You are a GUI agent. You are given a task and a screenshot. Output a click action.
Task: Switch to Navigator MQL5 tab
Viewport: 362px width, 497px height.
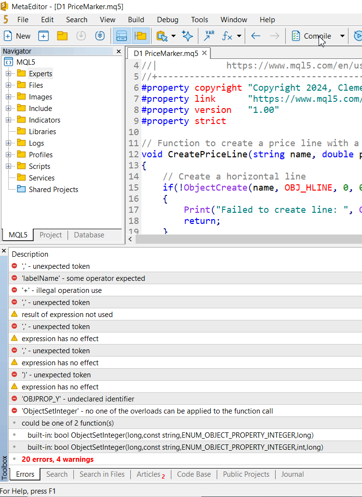[18, 235]
